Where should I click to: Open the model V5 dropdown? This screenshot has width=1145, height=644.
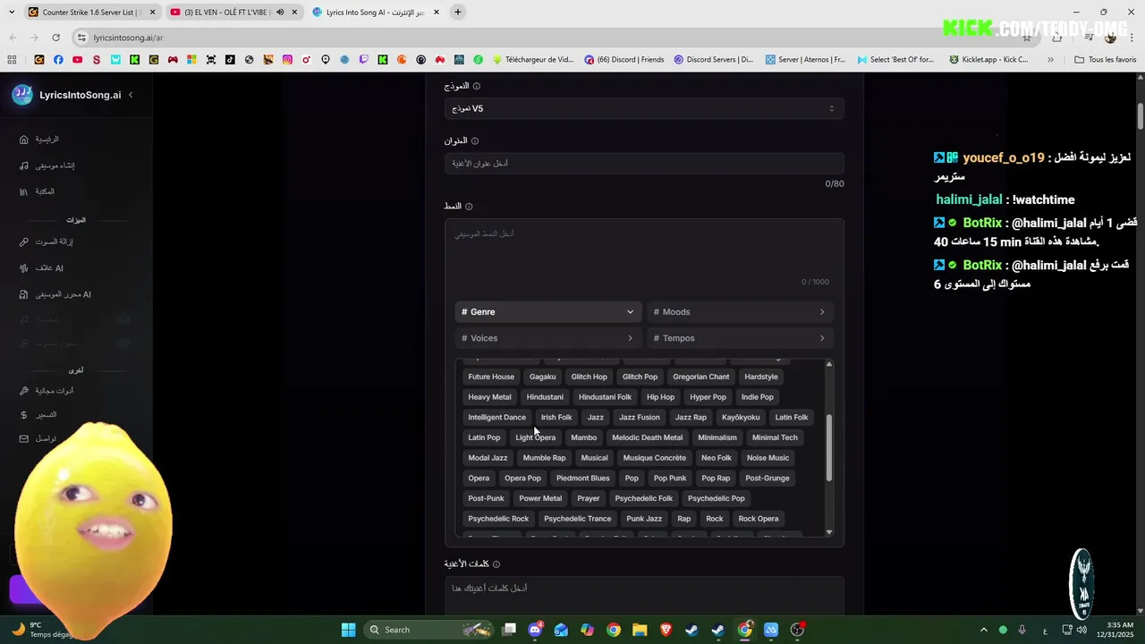(x=644, y=108)
